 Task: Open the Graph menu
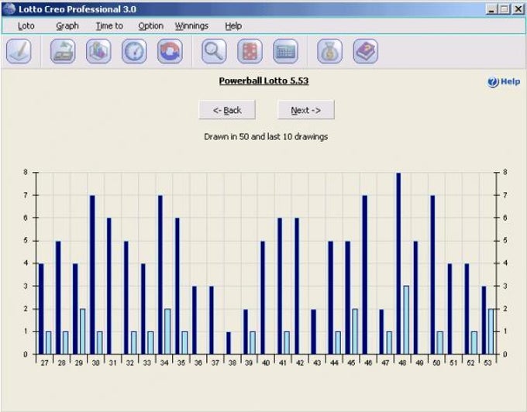[67, 26]
